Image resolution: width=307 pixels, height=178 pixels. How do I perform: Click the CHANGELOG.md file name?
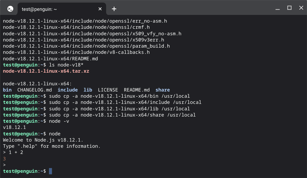pyautogui.click(x=35, y=90)
